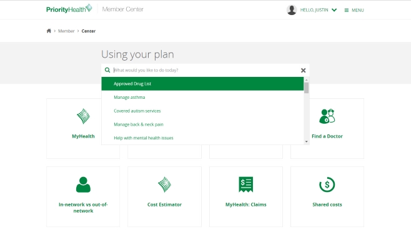Image resolution: width=411 pixels, height=232 pixels.
Task: Choose Covered autism services suggestion
Action: (x=202, y=111)
